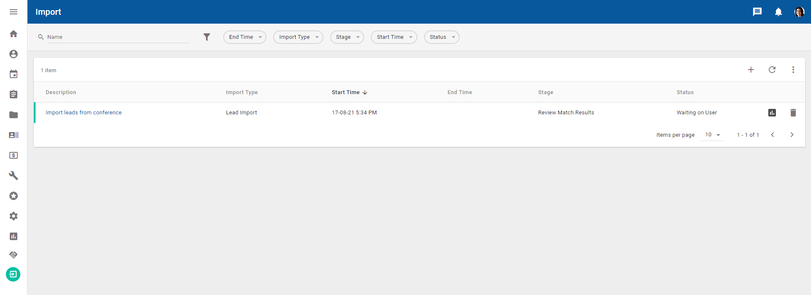Click the wrench tools sidebar icon
The image size is (811, 295).
[14, 176]
